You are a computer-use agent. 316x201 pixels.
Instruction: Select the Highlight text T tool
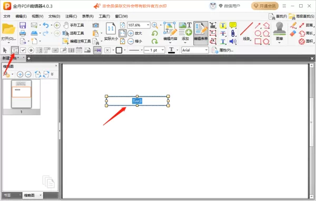pyautogui.click(x=223, y=25)
